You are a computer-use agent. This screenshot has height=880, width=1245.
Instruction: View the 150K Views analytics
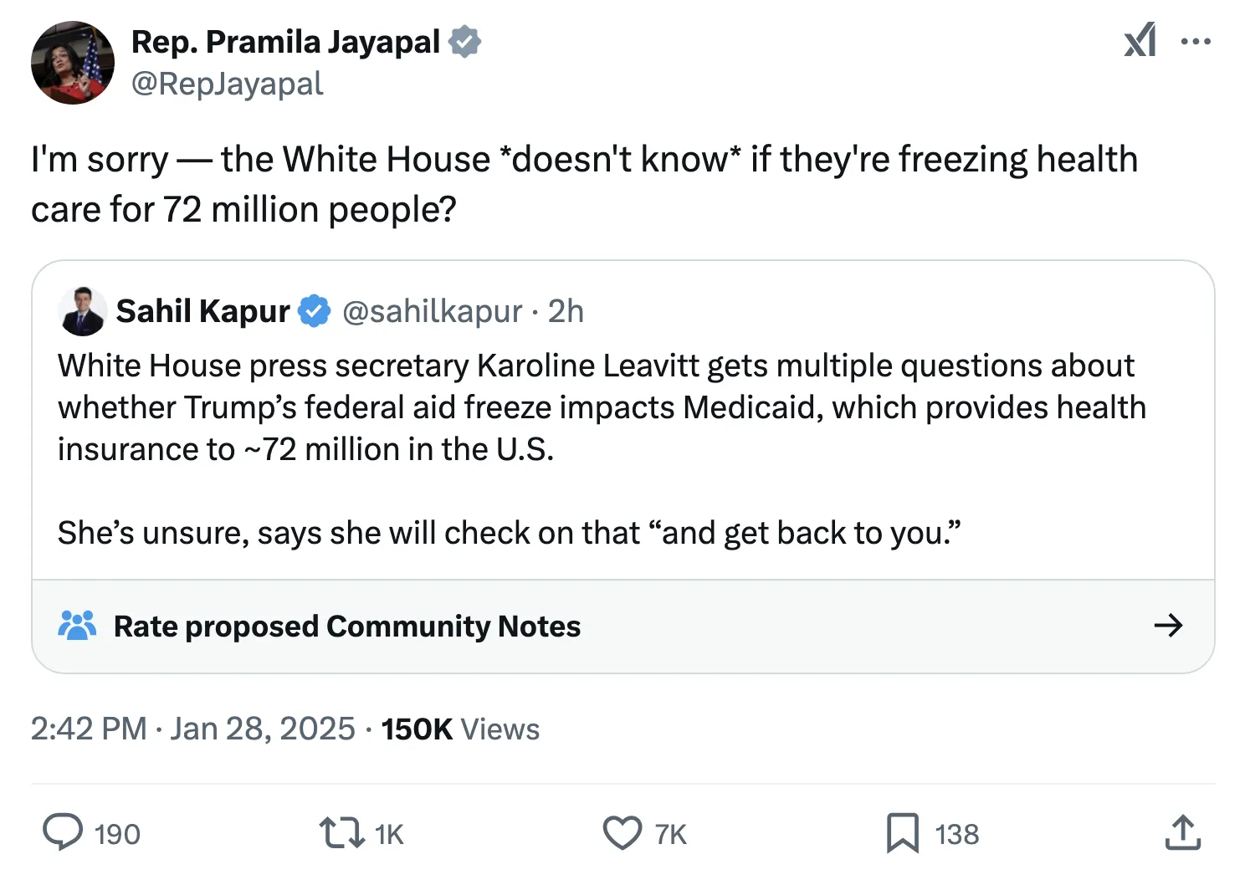click(460, 729)
